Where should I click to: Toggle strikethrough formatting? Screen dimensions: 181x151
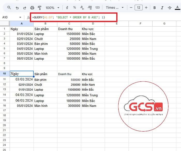170,8
